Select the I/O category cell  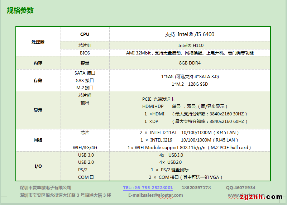pyautogui.click(x=38, y=166)
